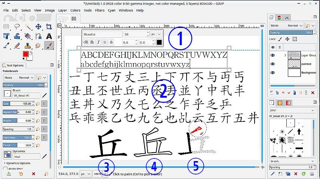Apply Underline in the text toolbar
Viewport: 320px width, 179px height.
[x=105, y=42]
